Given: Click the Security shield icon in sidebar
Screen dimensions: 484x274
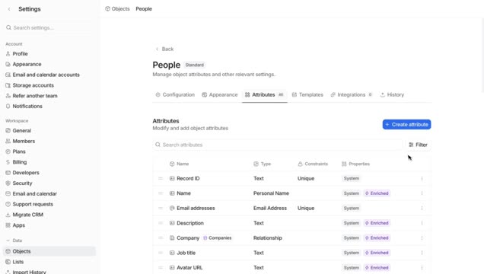Looking at the screenshot, I should [x=8, y=183].
